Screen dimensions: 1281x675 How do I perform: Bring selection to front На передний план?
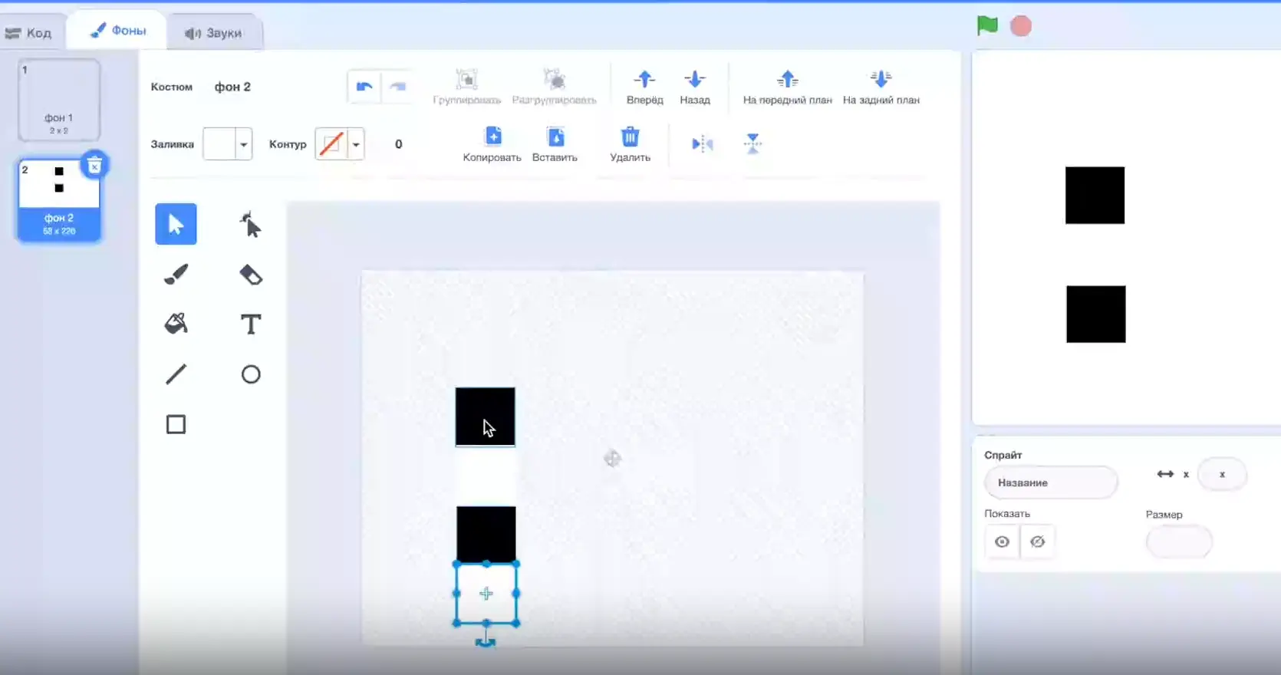[x=787, y=87]
